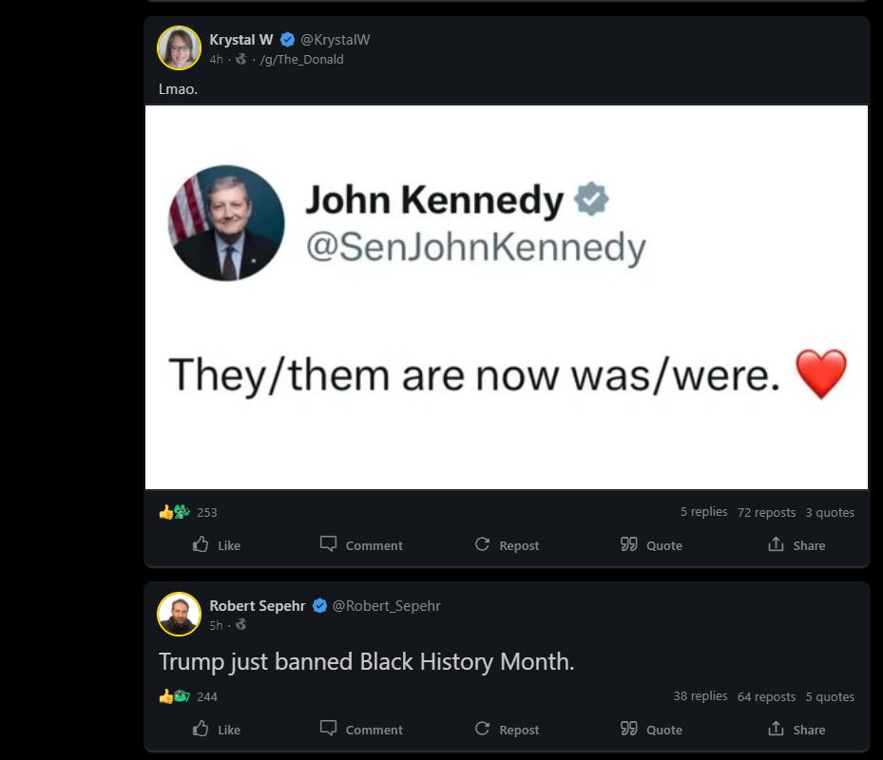Like Krystal W's post
883x760 pixels.
point(217,545)
